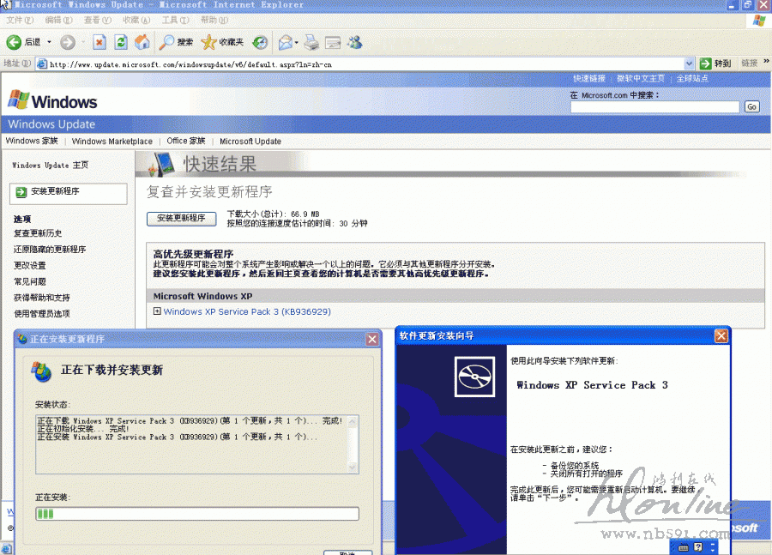Open the dropdown arrow beside the Back button
772x555 pixels.
49,42
